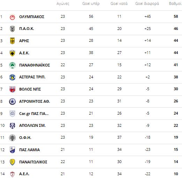The image size is (182, 178).
Task: Click the ΑΡΗΣ yellow crest
Action: pyautogui.click(x=12, y=41)
